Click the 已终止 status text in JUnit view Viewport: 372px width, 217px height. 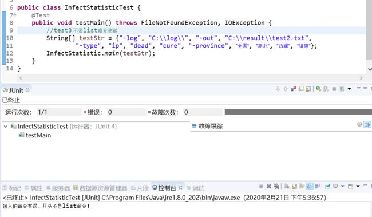[11, 100]
